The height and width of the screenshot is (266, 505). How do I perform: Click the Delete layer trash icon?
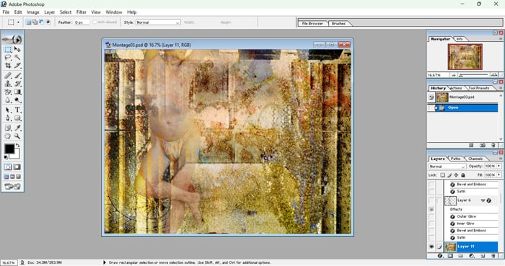[493, 256]
